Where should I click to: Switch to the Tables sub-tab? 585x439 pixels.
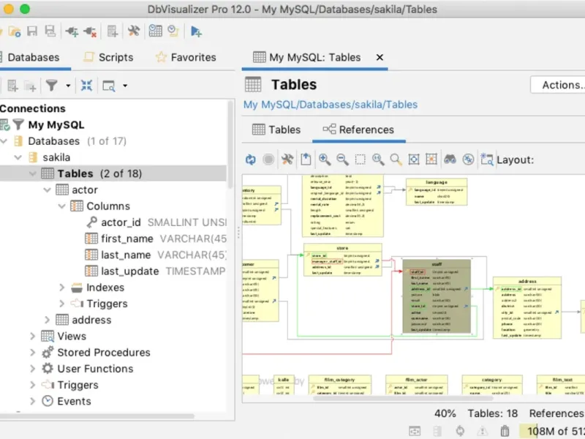pos(276,130)
